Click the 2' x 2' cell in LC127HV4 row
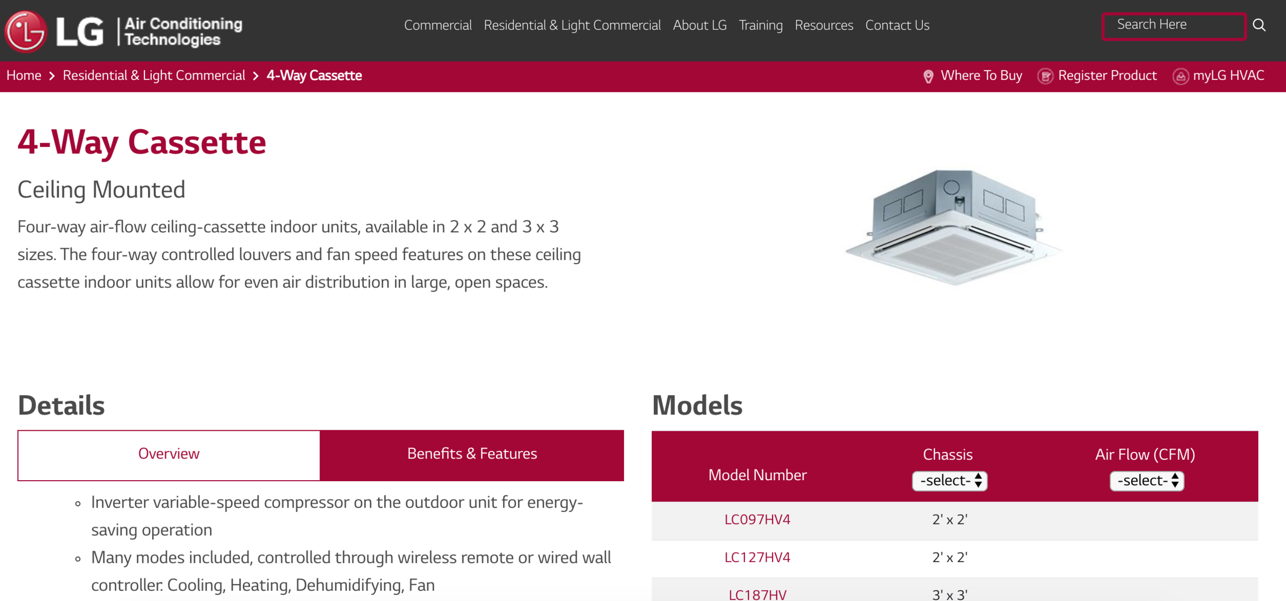Viewport: 1286px width, 601px height. 950,557
